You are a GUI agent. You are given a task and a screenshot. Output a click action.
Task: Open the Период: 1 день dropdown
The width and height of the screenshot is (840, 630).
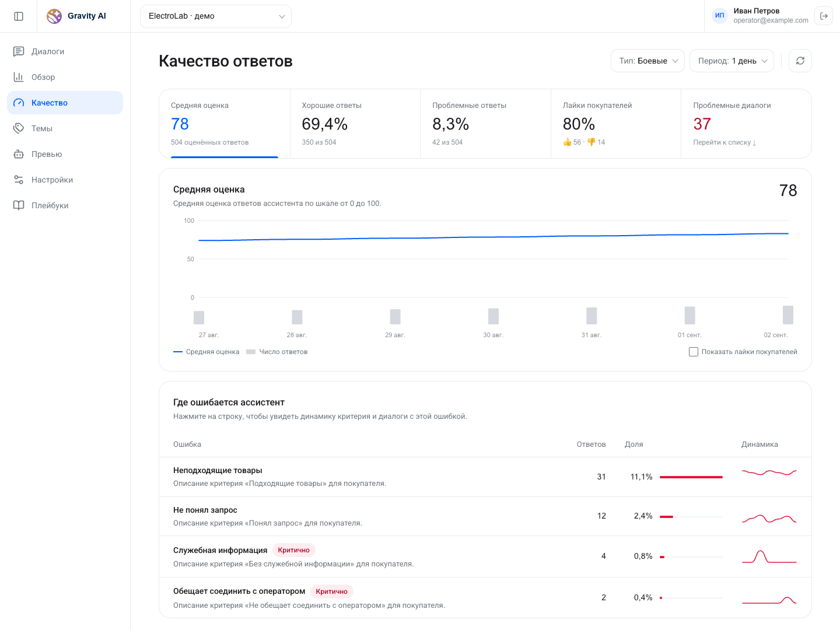coord(731,61)
